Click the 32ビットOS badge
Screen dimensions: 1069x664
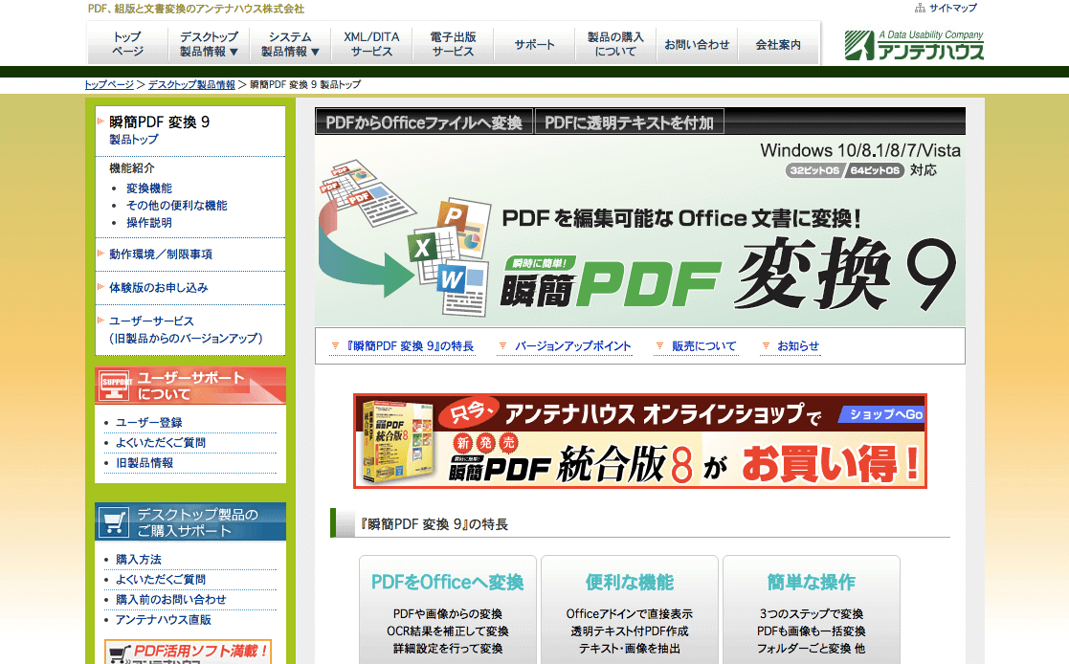(x=814, y=170)
